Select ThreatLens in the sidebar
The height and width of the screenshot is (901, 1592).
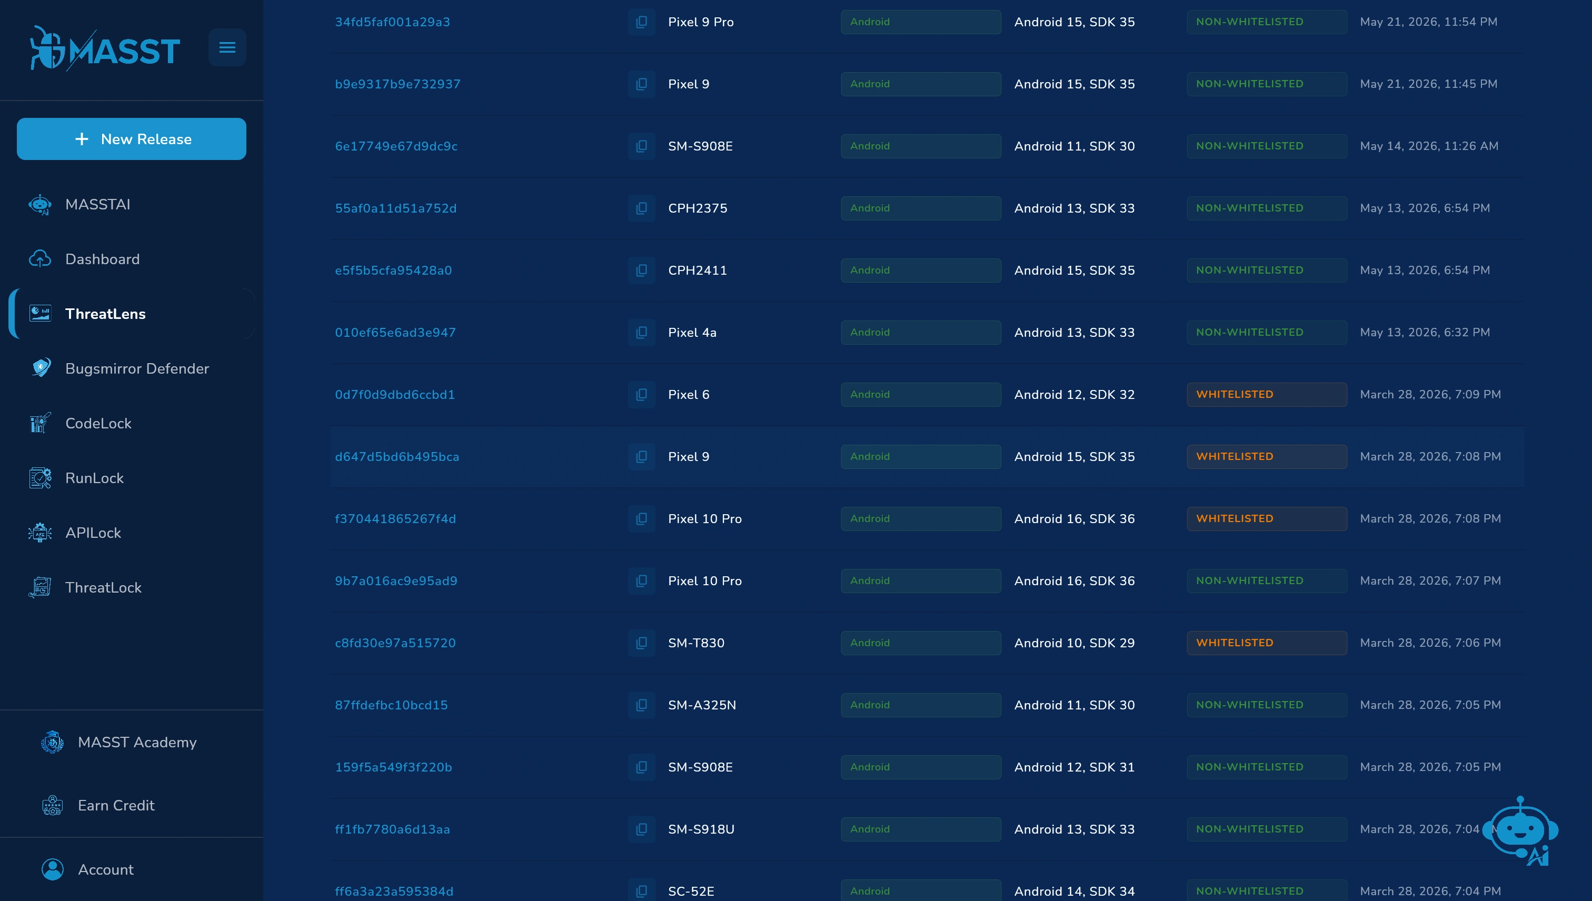pyautogui.click(x=131, y=314)
